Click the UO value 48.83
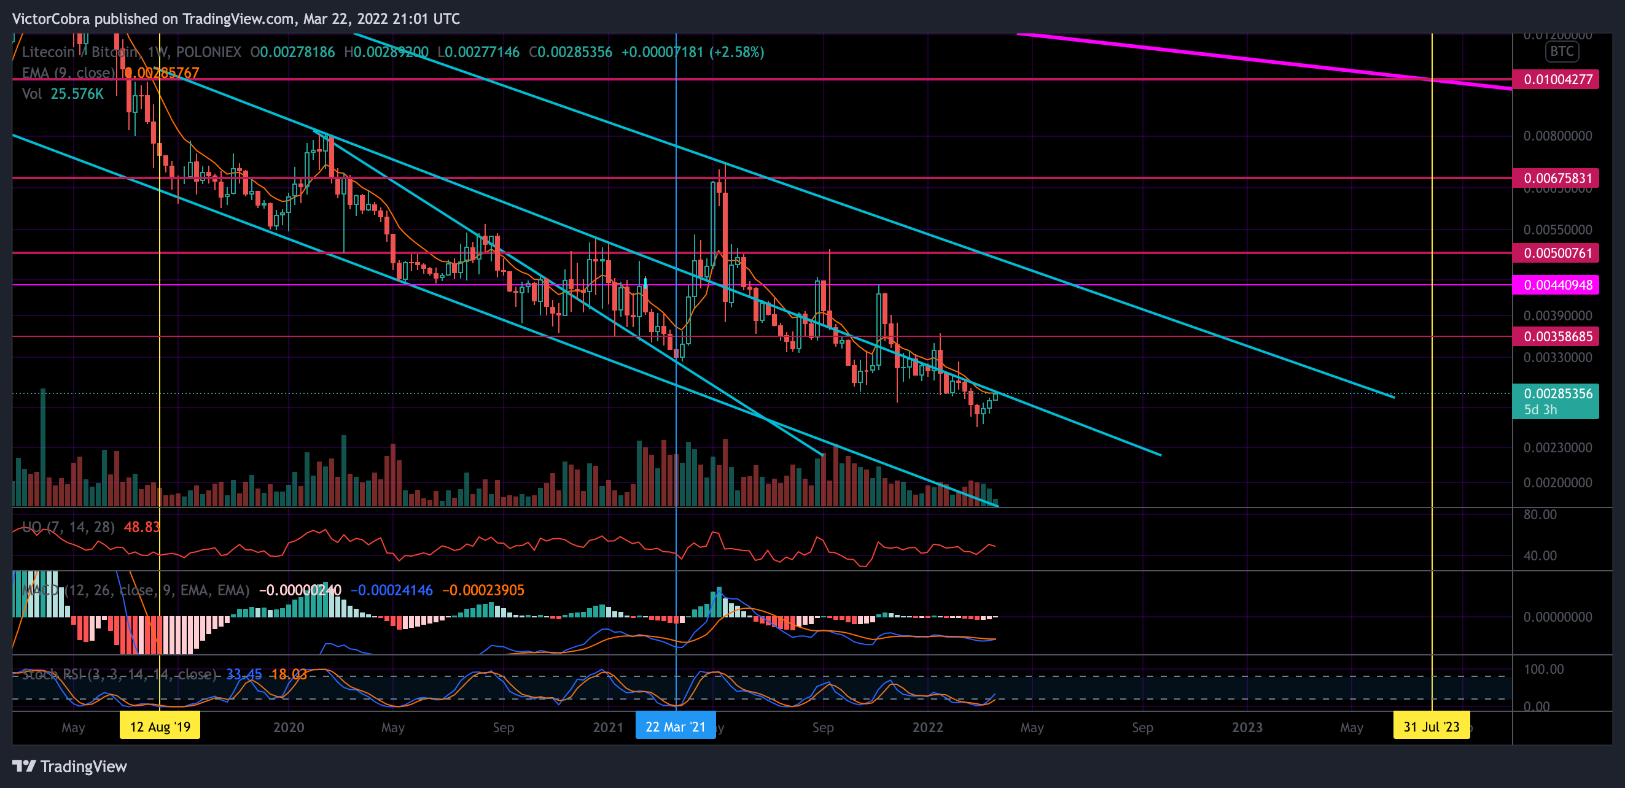The height and width of the screenshot is (788, 1625). point(141,527)
